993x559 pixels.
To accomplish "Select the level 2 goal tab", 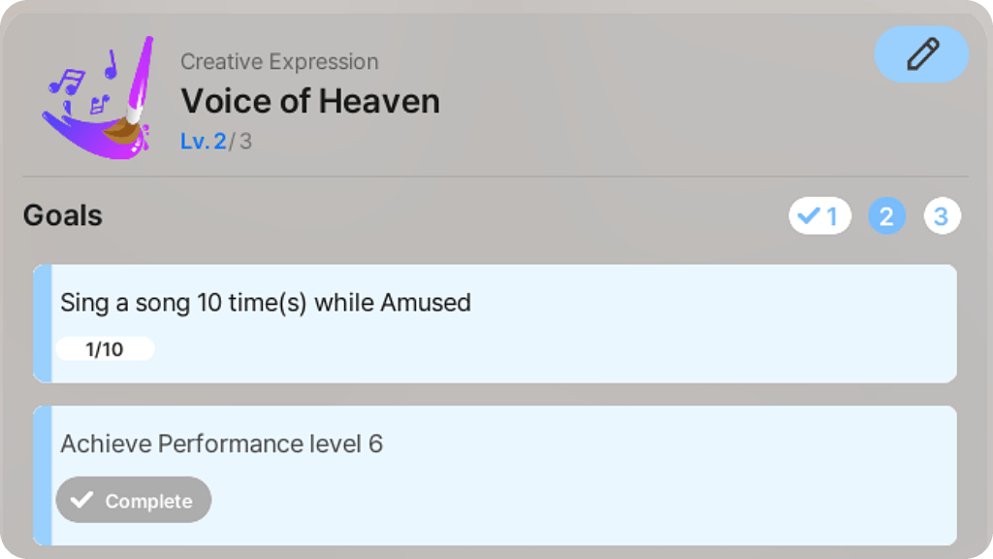I will tap(886, 215).
